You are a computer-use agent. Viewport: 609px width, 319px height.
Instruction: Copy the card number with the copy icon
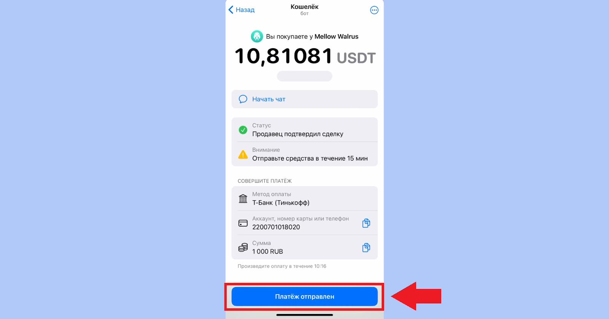(366, 223)
